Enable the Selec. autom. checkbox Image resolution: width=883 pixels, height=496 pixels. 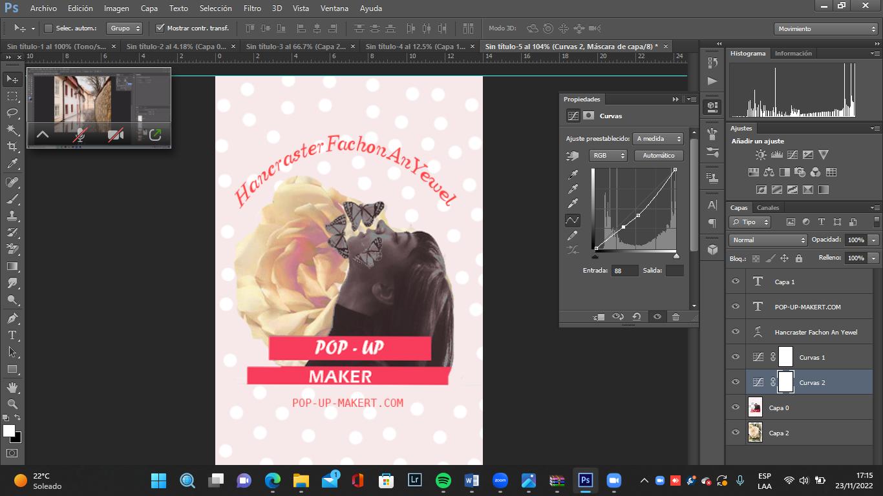pyautogui.click(x=48, y=28)
